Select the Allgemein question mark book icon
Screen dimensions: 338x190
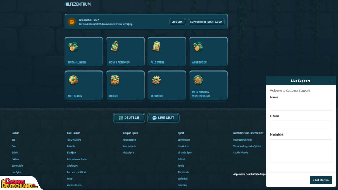pos(156,46)
